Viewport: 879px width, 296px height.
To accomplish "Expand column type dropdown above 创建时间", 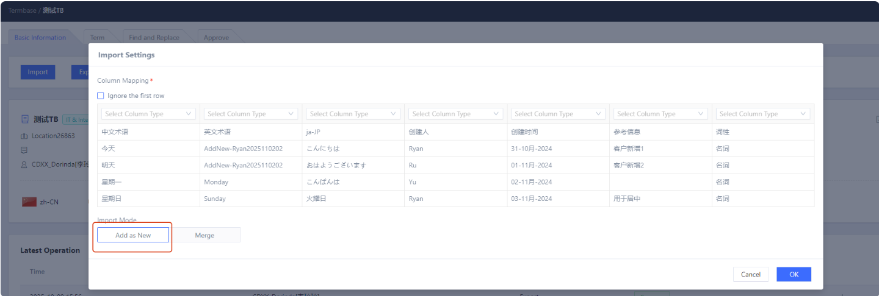I will [x=559, y=114].
